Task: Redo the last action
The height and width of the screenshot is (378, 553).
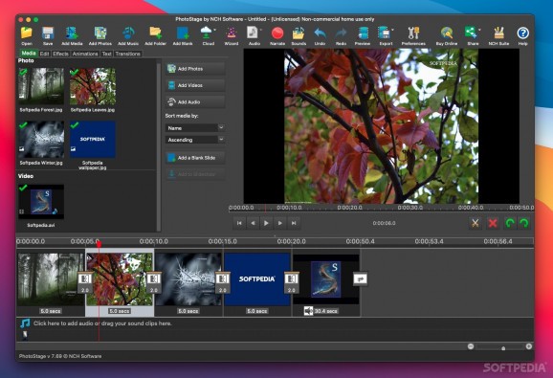Action: [x=341, y=35]
